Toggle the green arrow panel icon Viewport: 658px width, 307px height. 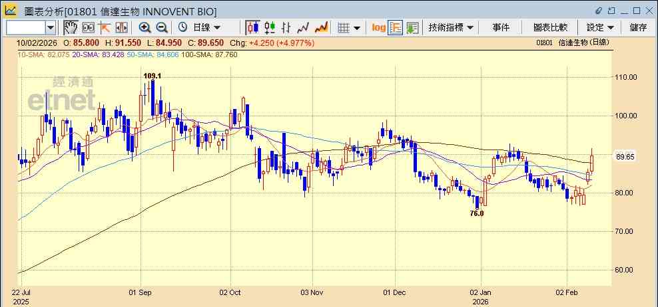click(x=412, y=28)
